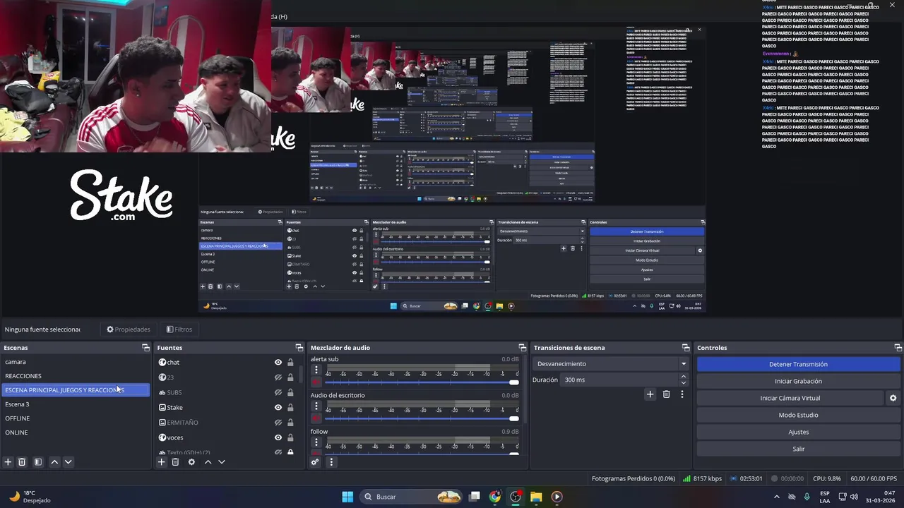904x508 pixels.
Task: Click Salir to exit OBS
Action: click(x=798, y=449)
